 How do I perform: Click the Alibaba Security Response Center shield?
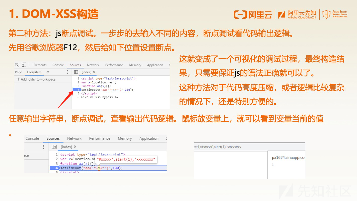pyautogui.click(x=326, y=15)
